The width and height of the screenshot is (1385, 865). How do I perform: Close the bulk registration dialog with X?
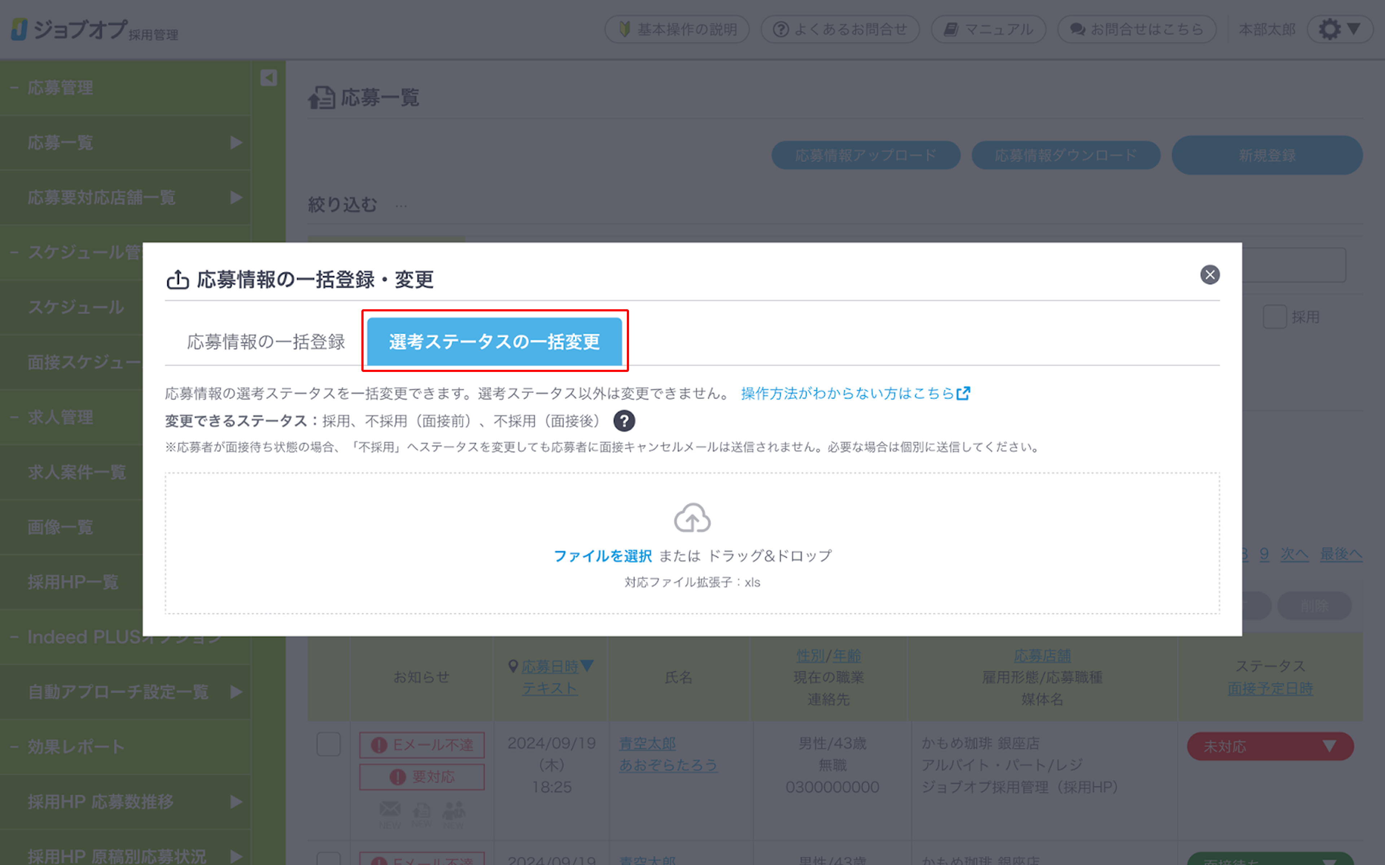click(1209, 275)
